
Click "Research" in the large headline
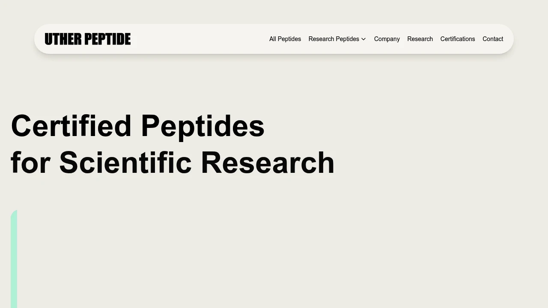pyautogui.click(x=268, y=163)
